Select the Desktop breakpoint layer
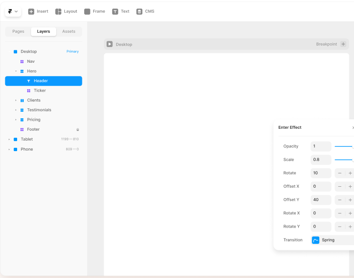 (44, 52)
